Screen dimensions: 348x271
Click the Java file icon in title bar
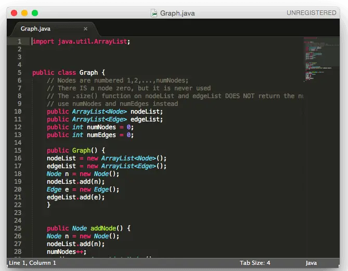(154, 13)
